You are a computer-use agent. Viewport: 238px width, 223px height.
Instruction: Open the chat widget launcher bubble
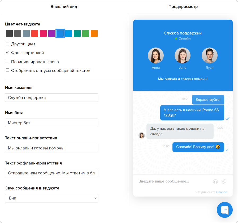[225, 210]
